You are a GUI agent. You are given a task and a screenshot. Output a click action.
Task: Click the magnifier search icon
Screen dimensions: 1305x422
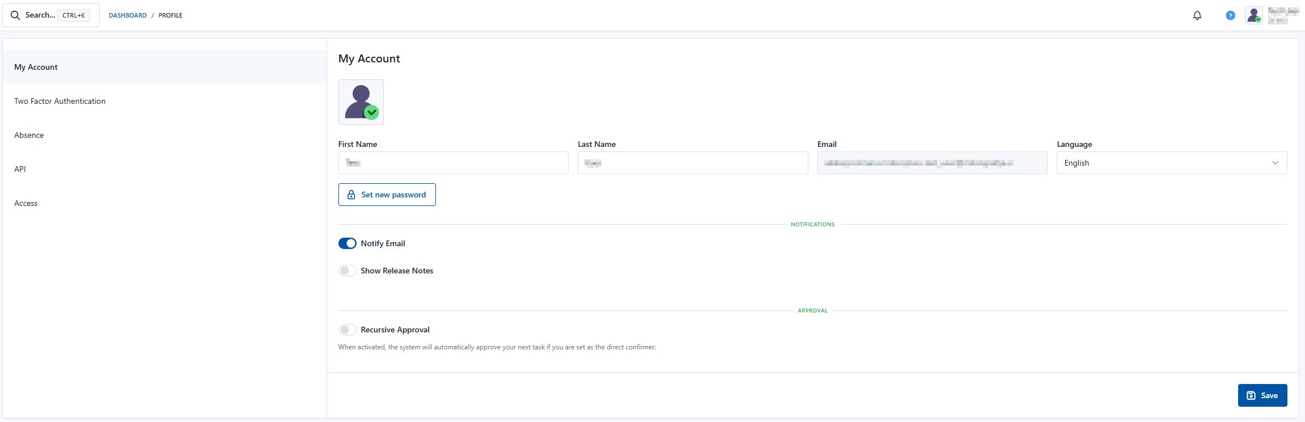coord(15,15)
